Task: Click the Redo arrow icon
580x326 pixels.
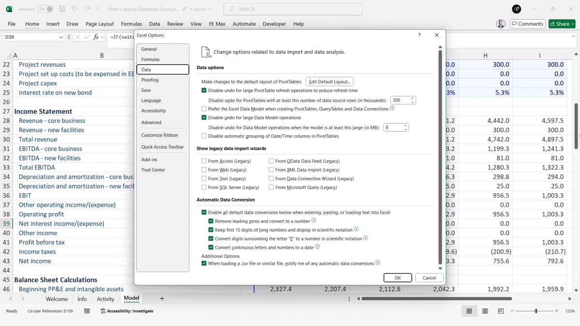Action: point(87,9)
